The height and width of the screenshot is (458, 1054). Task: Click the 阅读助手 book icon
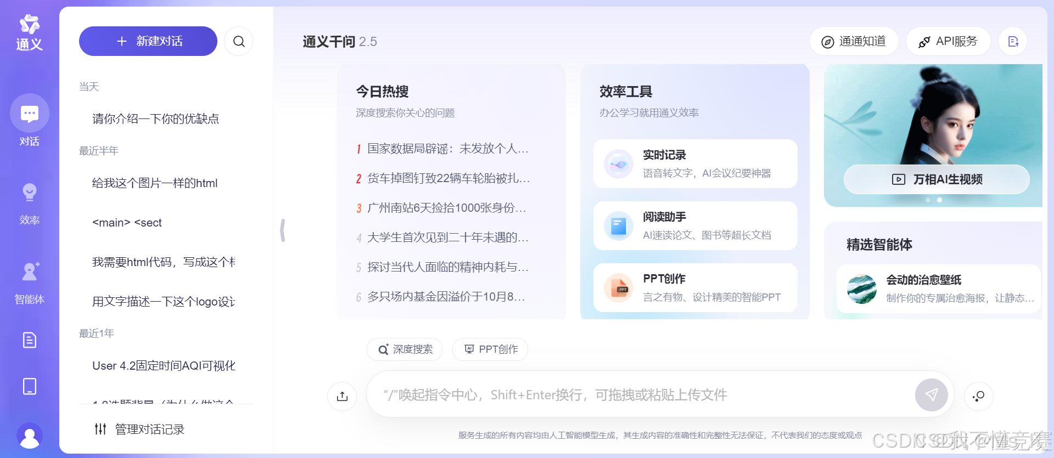tap(619, 225)
